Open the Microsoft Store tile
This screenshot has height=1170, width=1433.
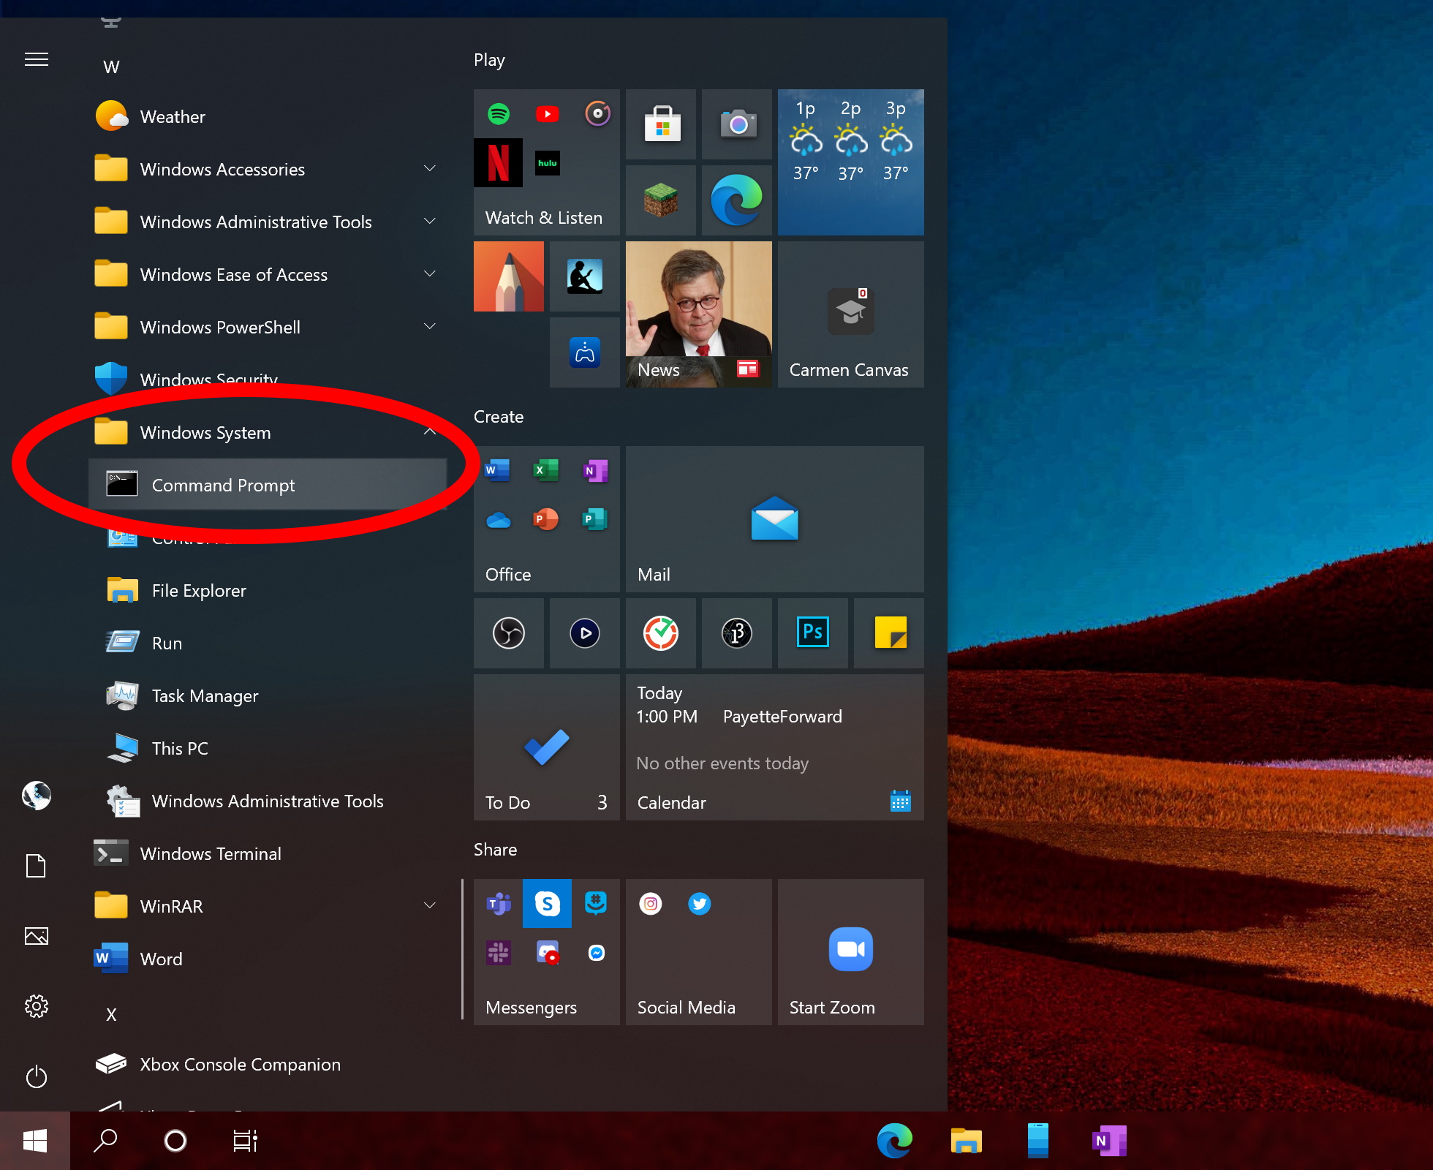tap(659, 124)
